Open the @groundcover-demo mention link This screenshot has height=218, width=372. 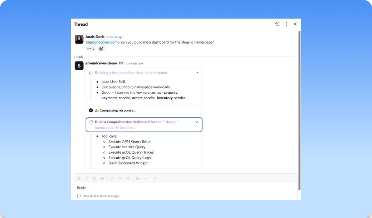click(x=103, y=42)
